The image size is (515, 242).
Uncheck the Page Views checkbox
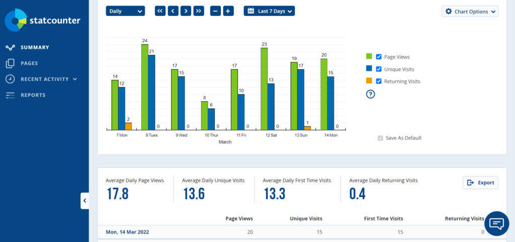click(x=379, y=57)
